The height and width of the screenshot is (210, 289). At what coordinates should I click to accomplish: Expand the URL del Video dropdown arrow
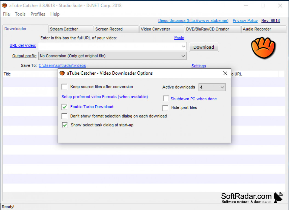183,46
